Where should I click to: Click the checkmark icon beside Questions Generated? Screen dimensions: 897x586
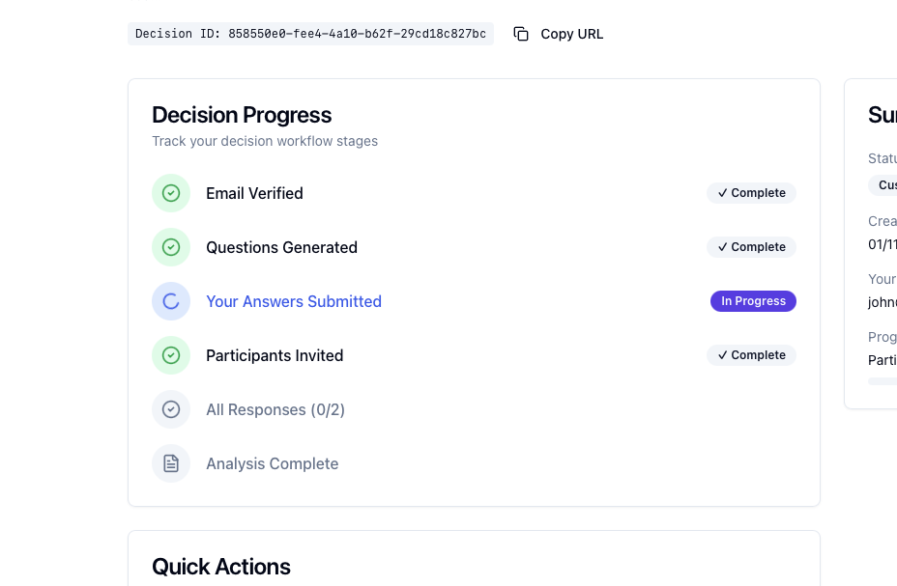tap(171, 247)
